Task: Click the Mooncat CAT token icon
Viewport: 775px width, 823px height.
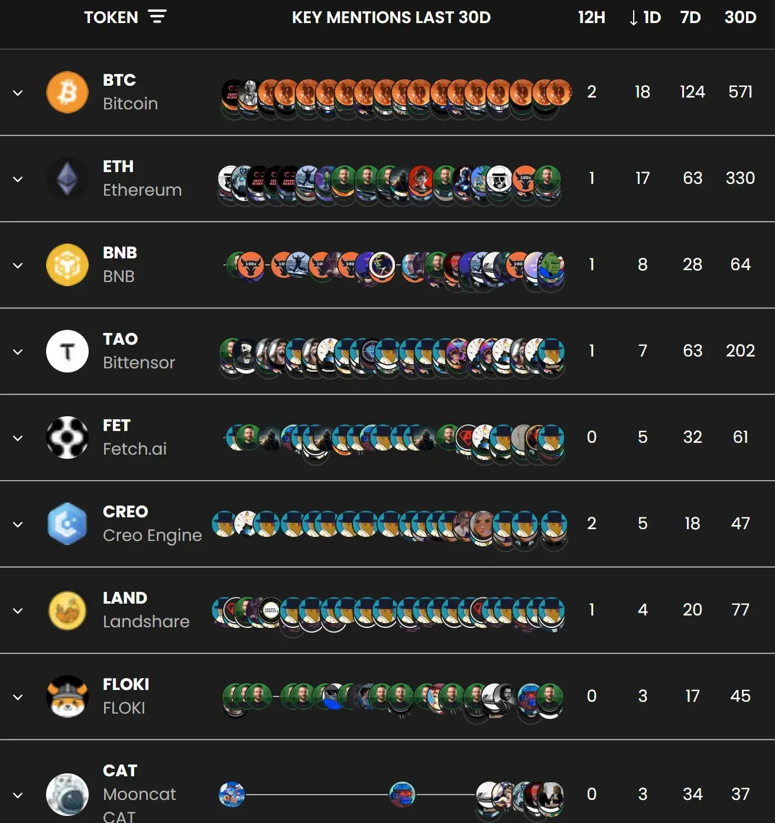Action: pyautogui.click(x=67, y=795)
